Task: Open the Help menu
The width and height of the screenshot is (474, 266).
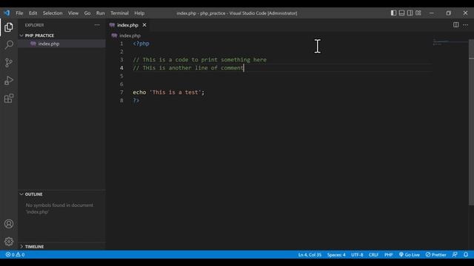Action: point(139,13)
